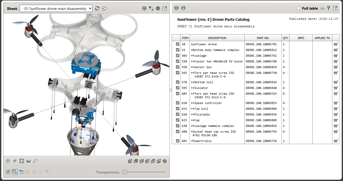
Task: Open the Sheet selection dropdown
Action: click(56, 9)
